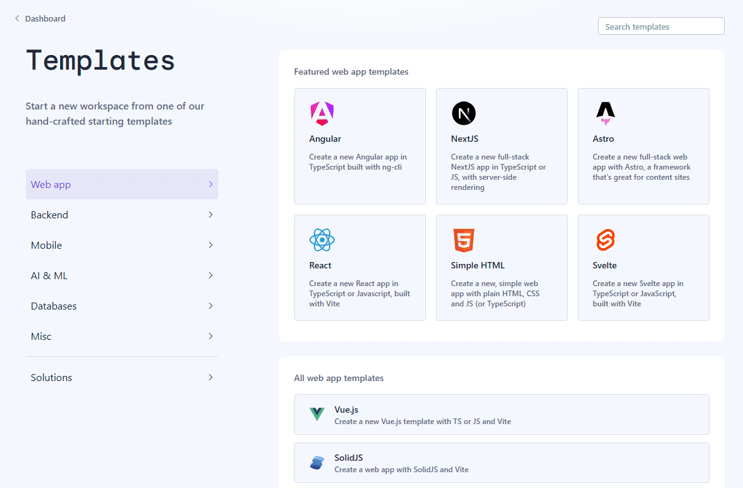The image size is (743, 488).
Task: Select the Backend category label
Action: [49, 215]
